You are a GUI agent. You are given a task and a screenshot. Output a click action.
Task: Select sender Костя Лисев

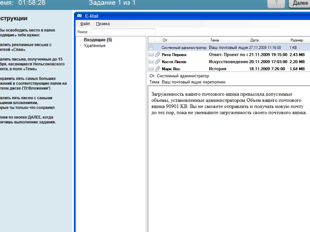tap(174, 62)
